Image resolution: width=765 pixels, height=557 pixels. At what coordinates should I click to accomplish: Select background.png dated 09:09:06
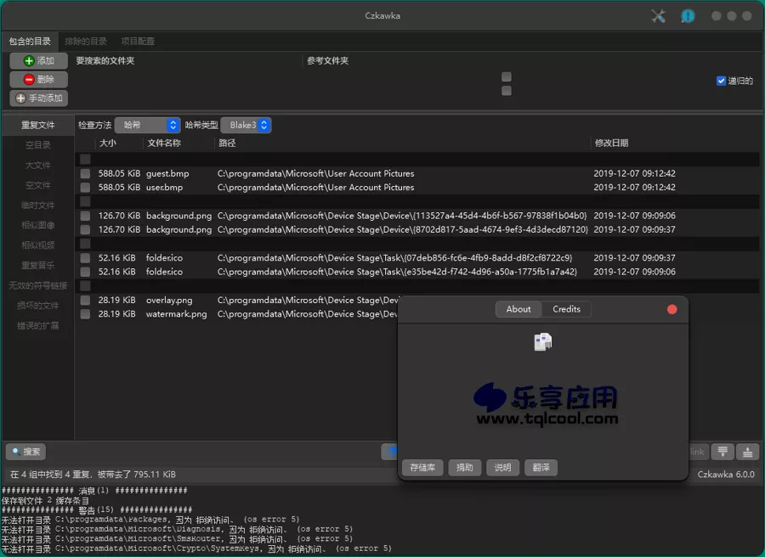pos(85,216)
